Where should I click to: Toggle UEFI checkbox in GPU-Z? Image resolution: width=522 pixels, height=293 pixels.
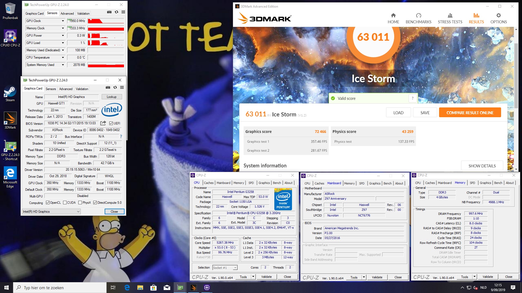pyautogui.click(x=111, y=123)
